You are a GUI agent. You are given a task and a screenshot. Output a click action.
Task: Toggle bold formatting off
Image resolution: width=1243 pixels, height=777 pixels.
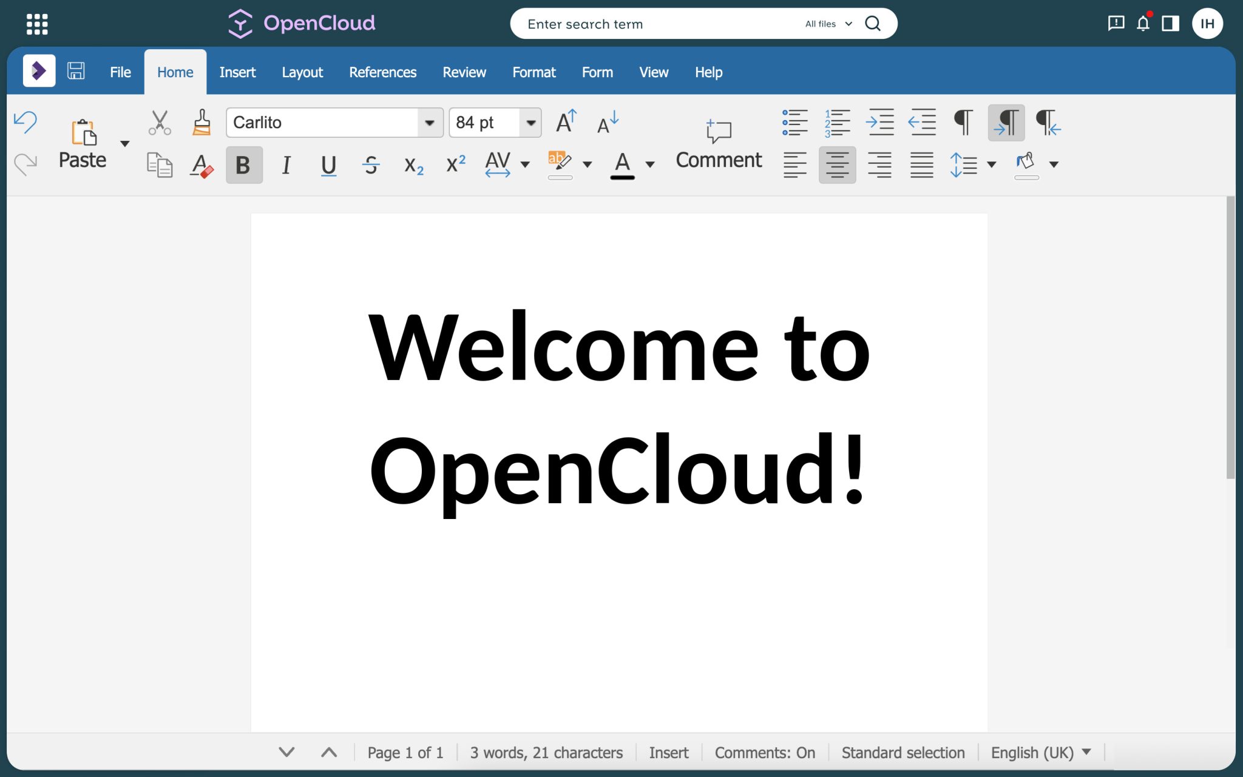(243, 165)
